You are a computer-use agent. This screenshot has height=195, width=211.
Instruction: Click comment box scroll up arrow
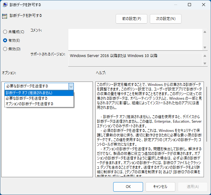tap(205, 32)
